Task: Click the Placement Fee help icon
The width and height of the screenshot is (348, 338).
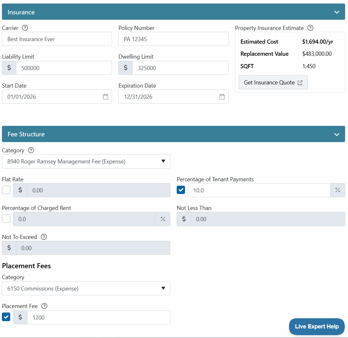Action: 44,306
